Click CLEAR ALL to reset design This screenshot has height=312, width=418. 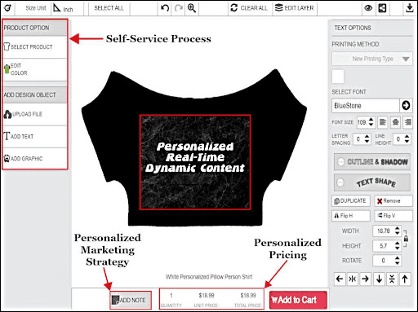[x=249, y=8]
